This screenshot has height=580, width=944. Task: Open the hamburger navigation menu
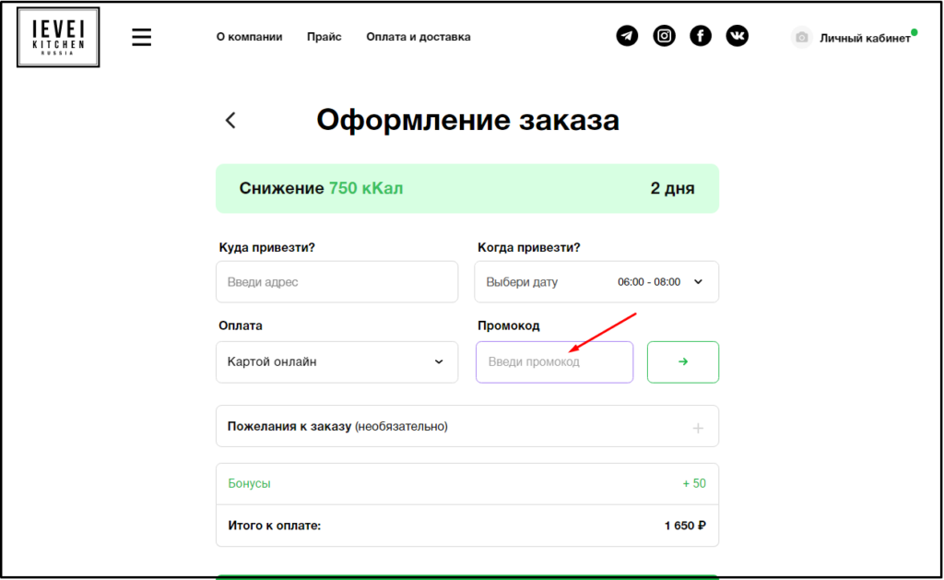(x=141, y=37)
